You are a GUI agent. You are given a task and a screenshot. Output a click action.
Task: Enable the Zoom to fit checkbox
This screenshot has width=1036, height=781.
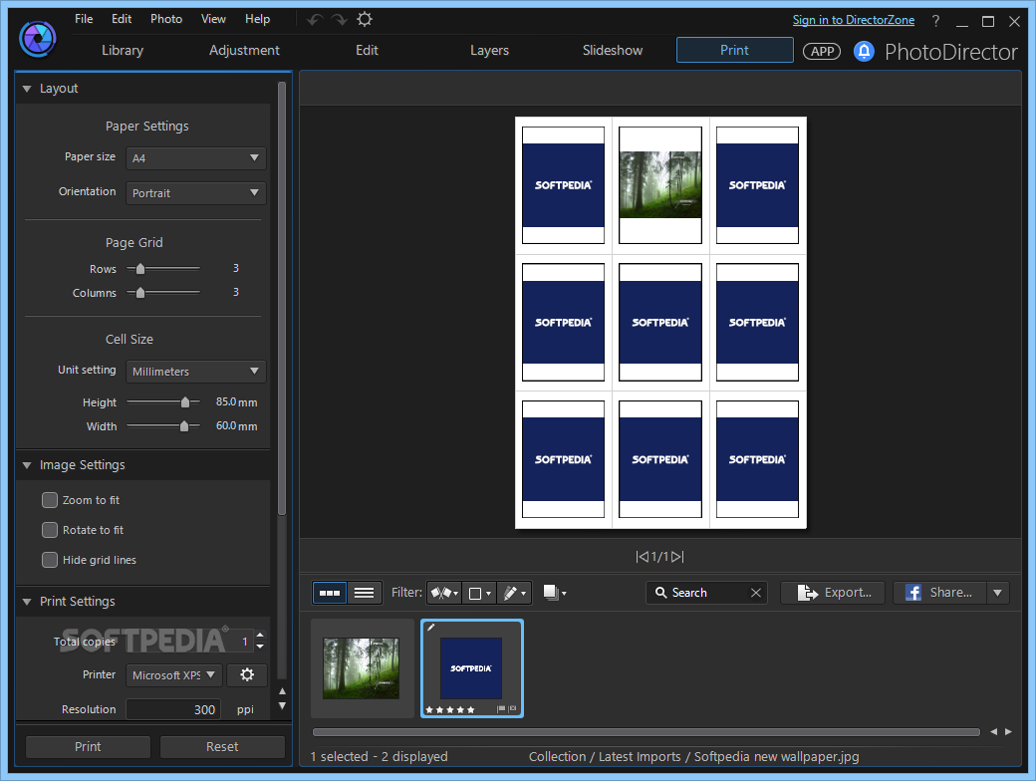(x=50, y=500)
